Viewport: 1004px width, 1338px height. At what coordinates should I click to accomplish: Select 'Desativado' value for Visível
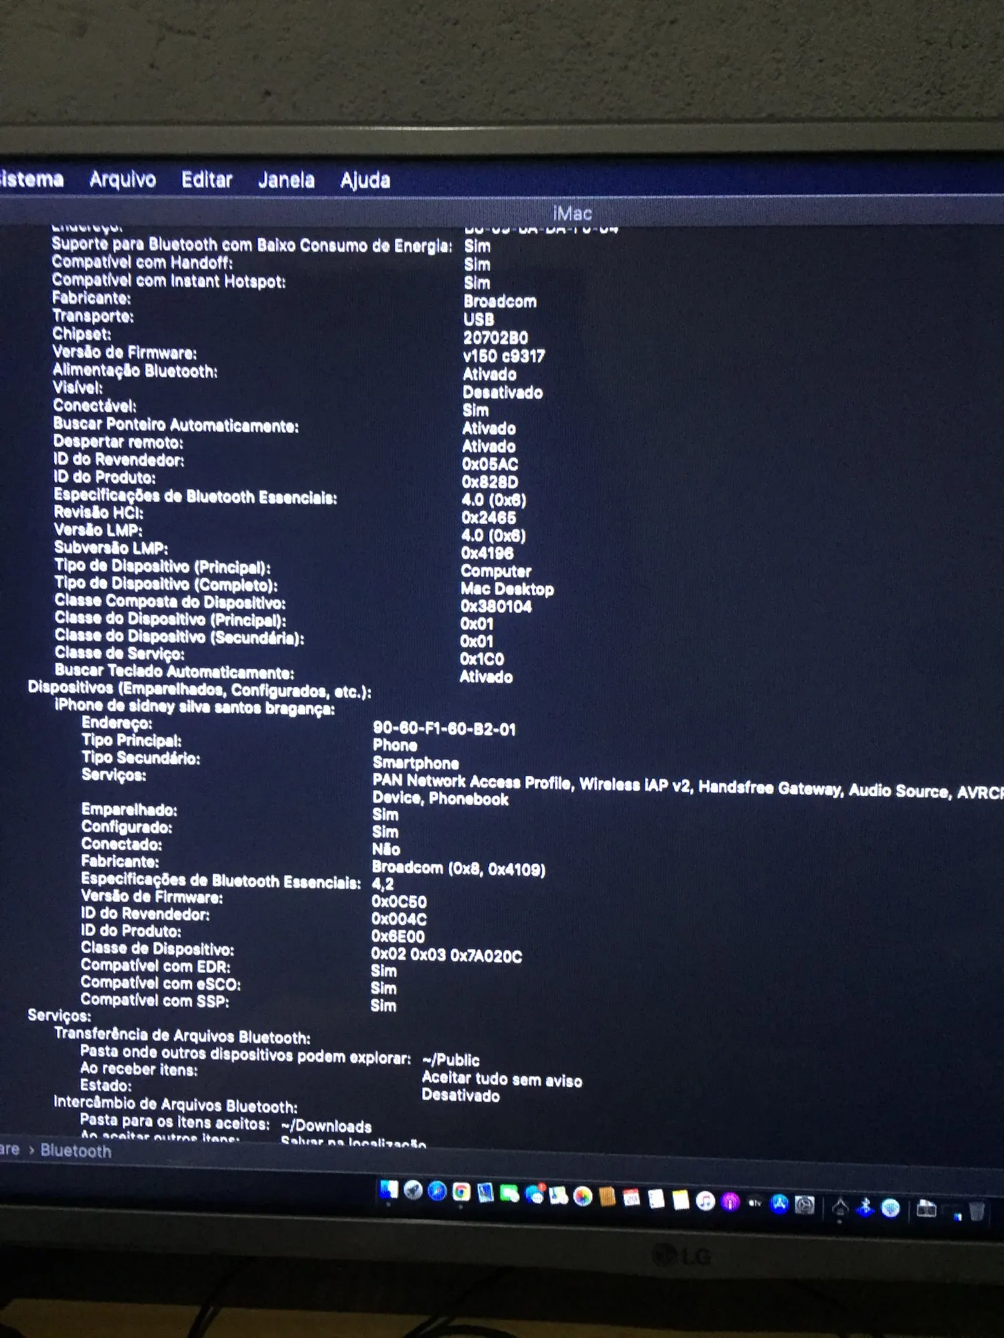click(x=503, y=392)
